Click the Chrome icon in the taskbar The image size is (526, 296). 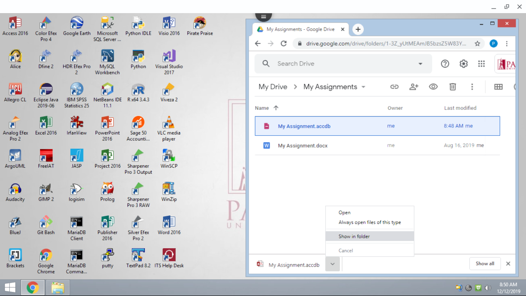pos(33,288)
